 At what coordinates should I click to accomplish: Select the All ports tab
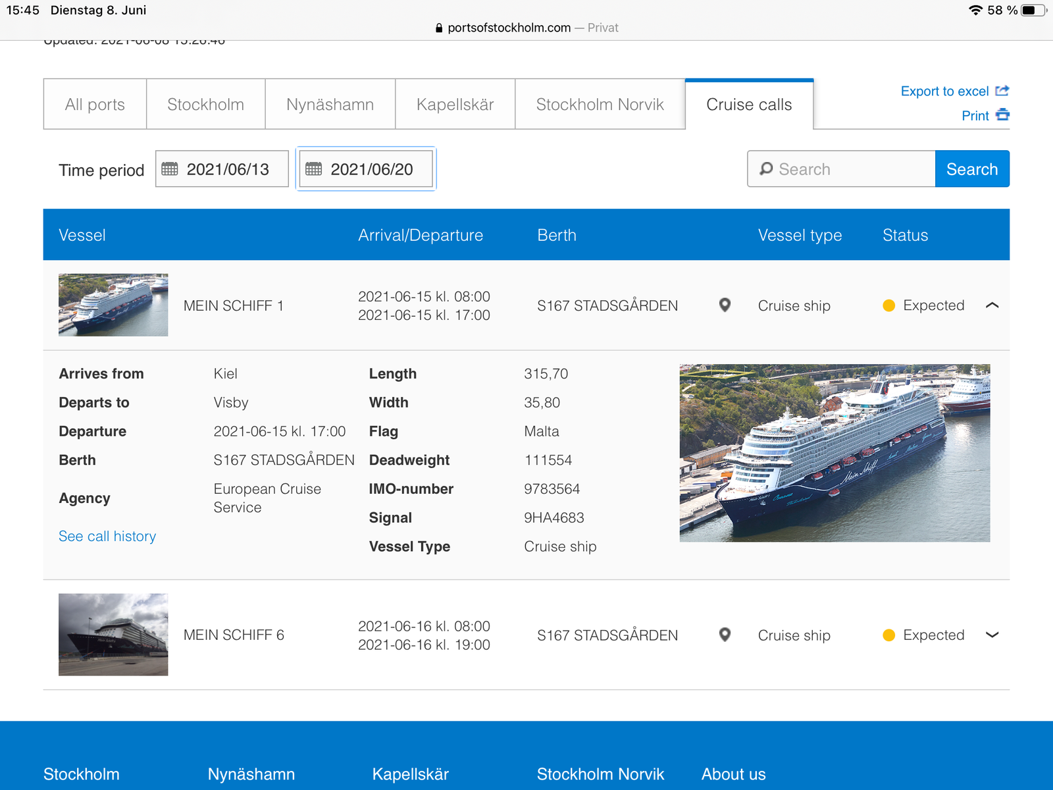click(x=95, y=105)
